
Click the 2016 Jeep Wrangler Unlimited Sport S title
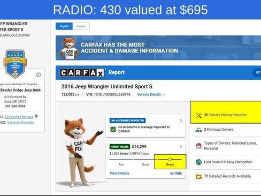coord(107,87)
